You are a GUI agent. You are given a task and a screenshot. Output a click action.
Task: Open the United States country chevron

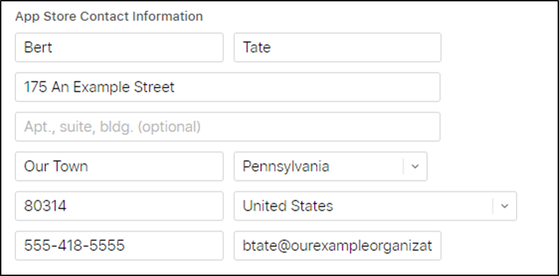pyautogui.click(x=504, y=206)
